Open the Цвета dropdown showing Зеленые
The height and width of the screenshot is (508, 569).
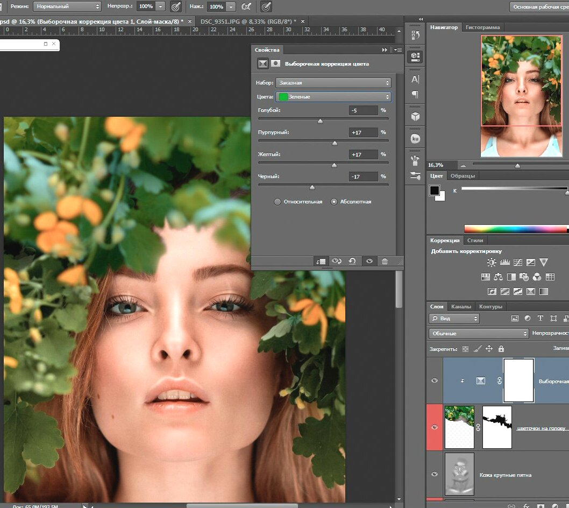pos(333,97)
